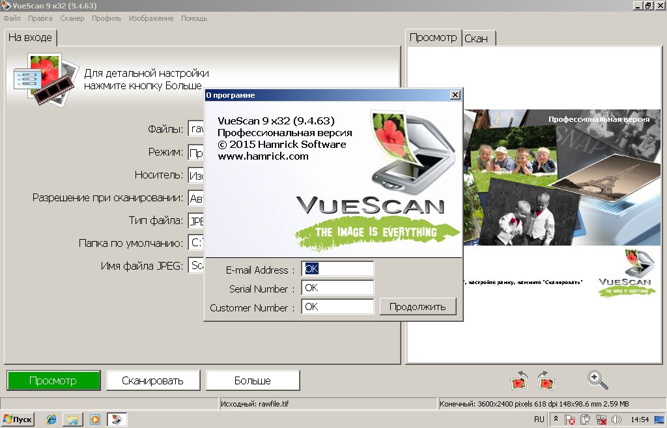This screenshot has height=428, width=667.
Task: Open the Режим dropdown
Action: pos(196,152)
